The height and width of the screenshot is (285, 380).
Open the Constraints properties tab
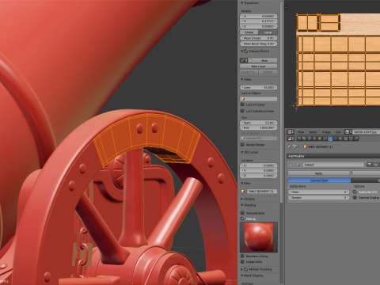(325, 139)
